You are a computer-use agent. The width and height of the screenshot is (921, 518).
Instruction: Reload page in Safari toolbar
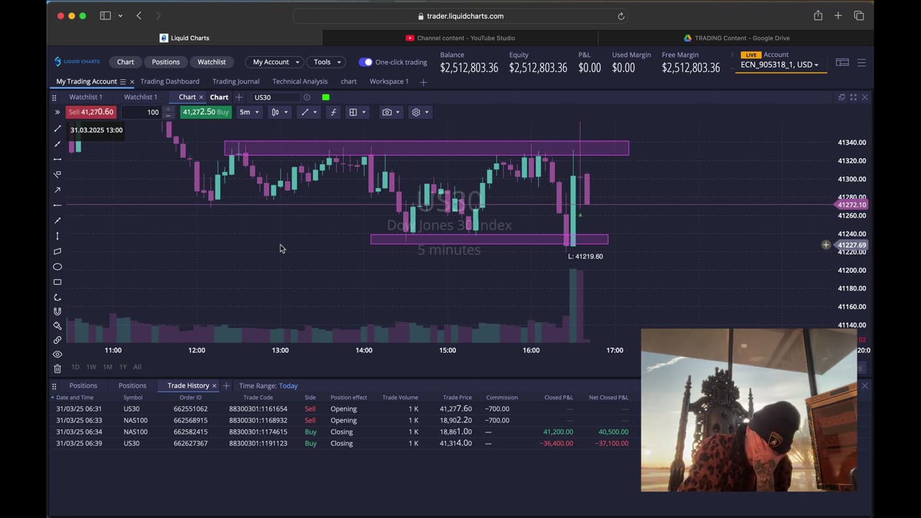[x=621, y=16]
